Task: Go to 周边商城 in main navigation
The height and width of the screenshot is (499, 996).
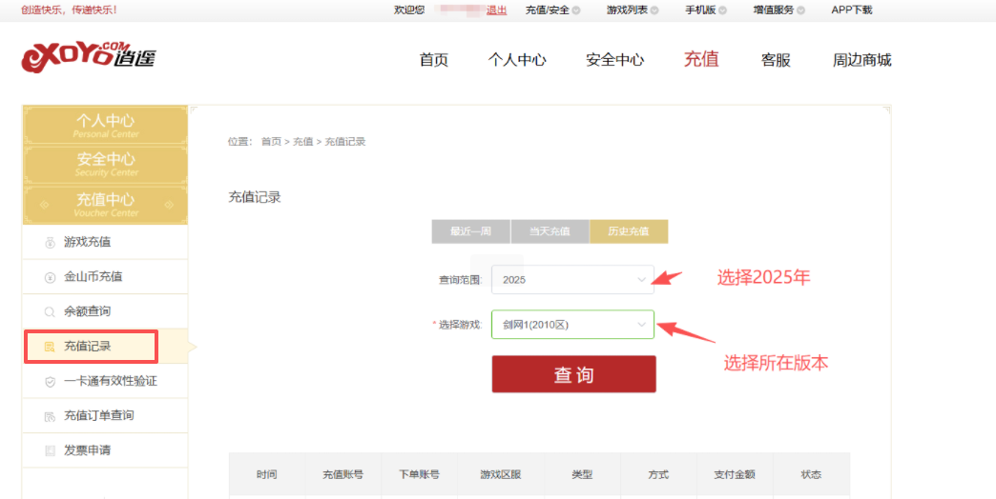Action: tap(861, 60)
